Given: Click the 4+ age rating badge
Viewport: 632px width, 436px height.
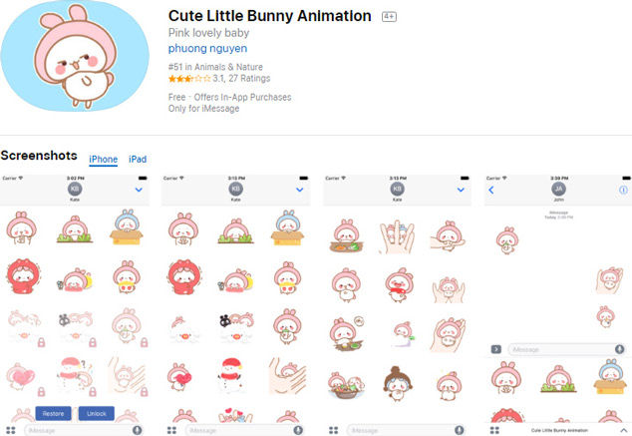Looking at the screenshot, I should (x=389, y=17).
